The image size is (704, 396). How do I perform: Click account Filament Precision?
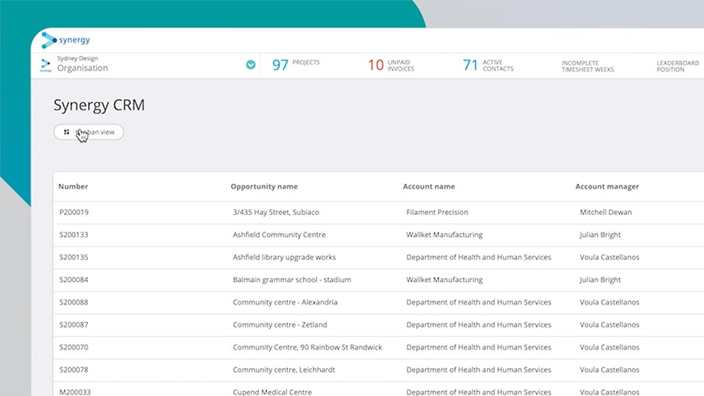[x=437, y=212]
